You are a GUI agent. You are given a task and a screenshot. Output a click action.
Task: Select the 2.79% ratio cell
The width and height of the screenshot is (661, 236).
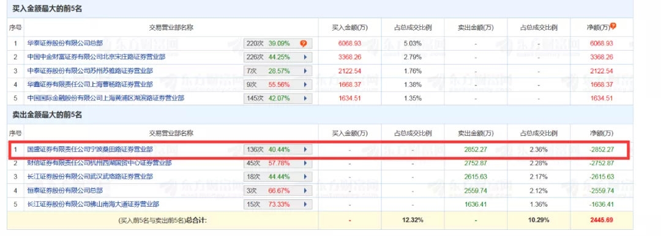click(x=413, y=57)
